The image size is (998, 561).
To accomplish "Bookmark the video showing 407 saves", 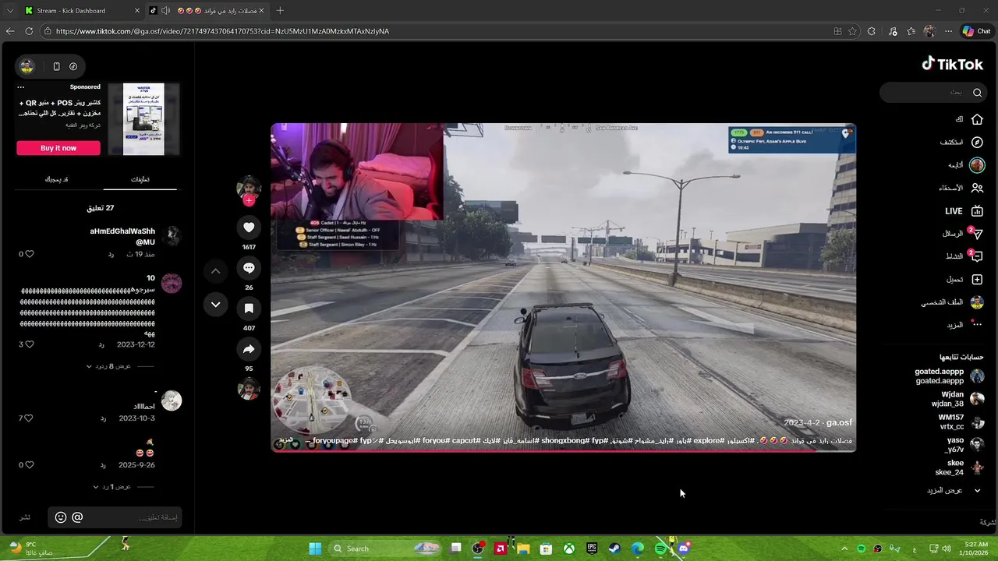I will tap(249, 309).
